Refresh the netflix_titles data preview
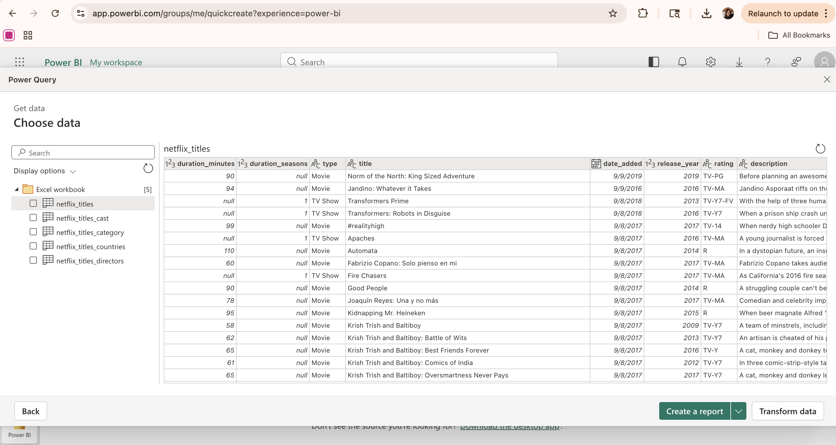836x445 pixels. pos(820,149)
